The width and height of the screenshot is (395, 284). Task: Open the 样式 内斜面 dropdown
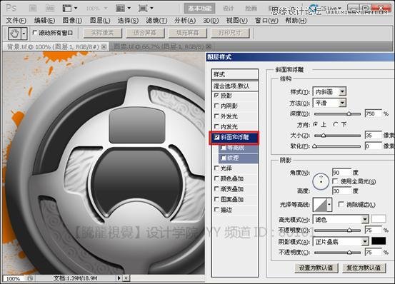[329, 92]
